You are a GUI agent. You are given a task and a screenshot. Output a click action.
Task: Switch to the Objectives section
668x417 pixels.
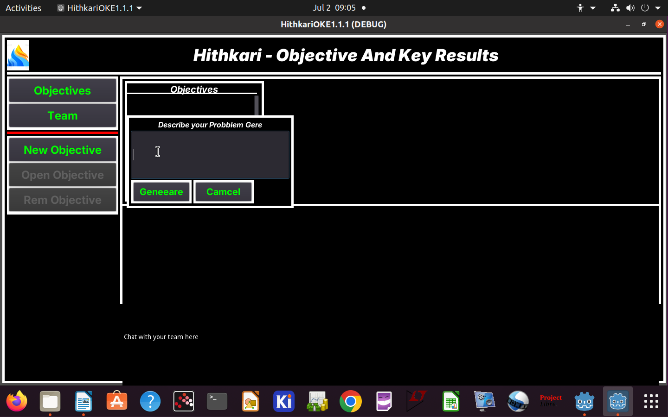click(x=63, y=91)
